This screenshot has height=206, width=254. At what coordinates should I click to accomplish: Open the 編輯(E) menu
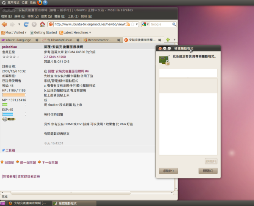coord(20,17)
